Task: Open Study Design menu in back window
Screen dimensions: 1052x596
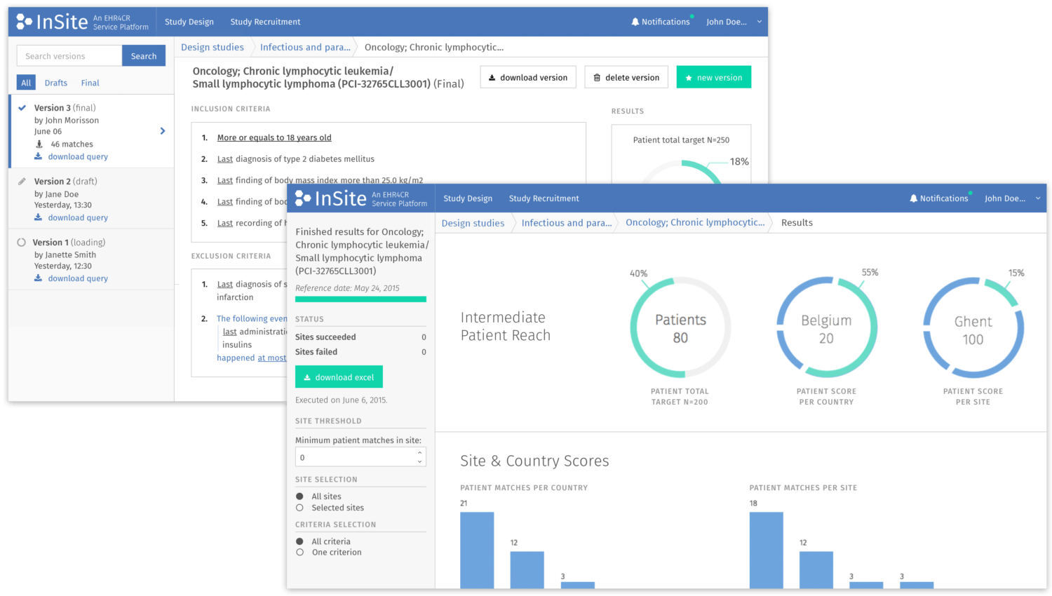Action: 189,22
